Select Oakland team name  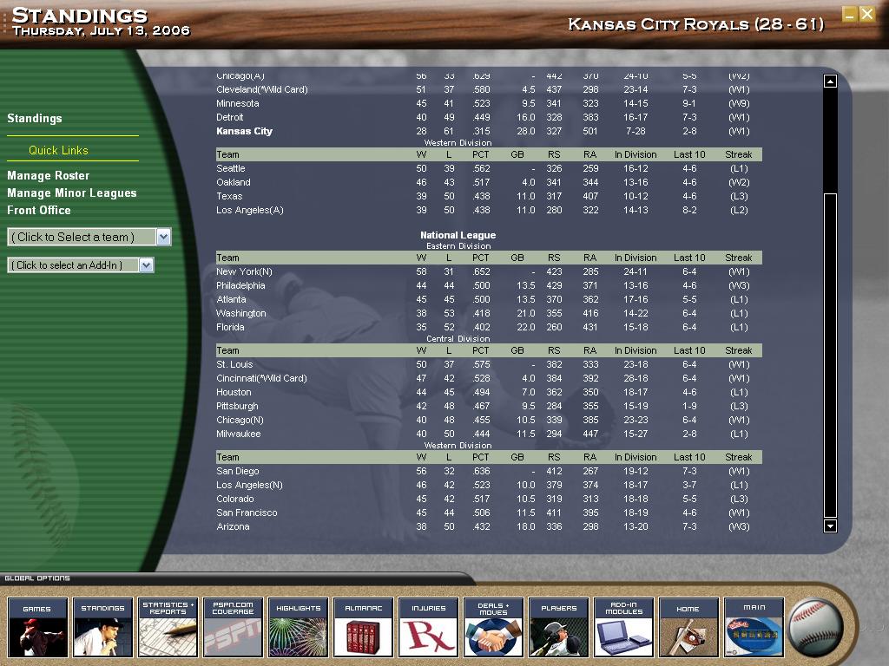coord(233,182)
